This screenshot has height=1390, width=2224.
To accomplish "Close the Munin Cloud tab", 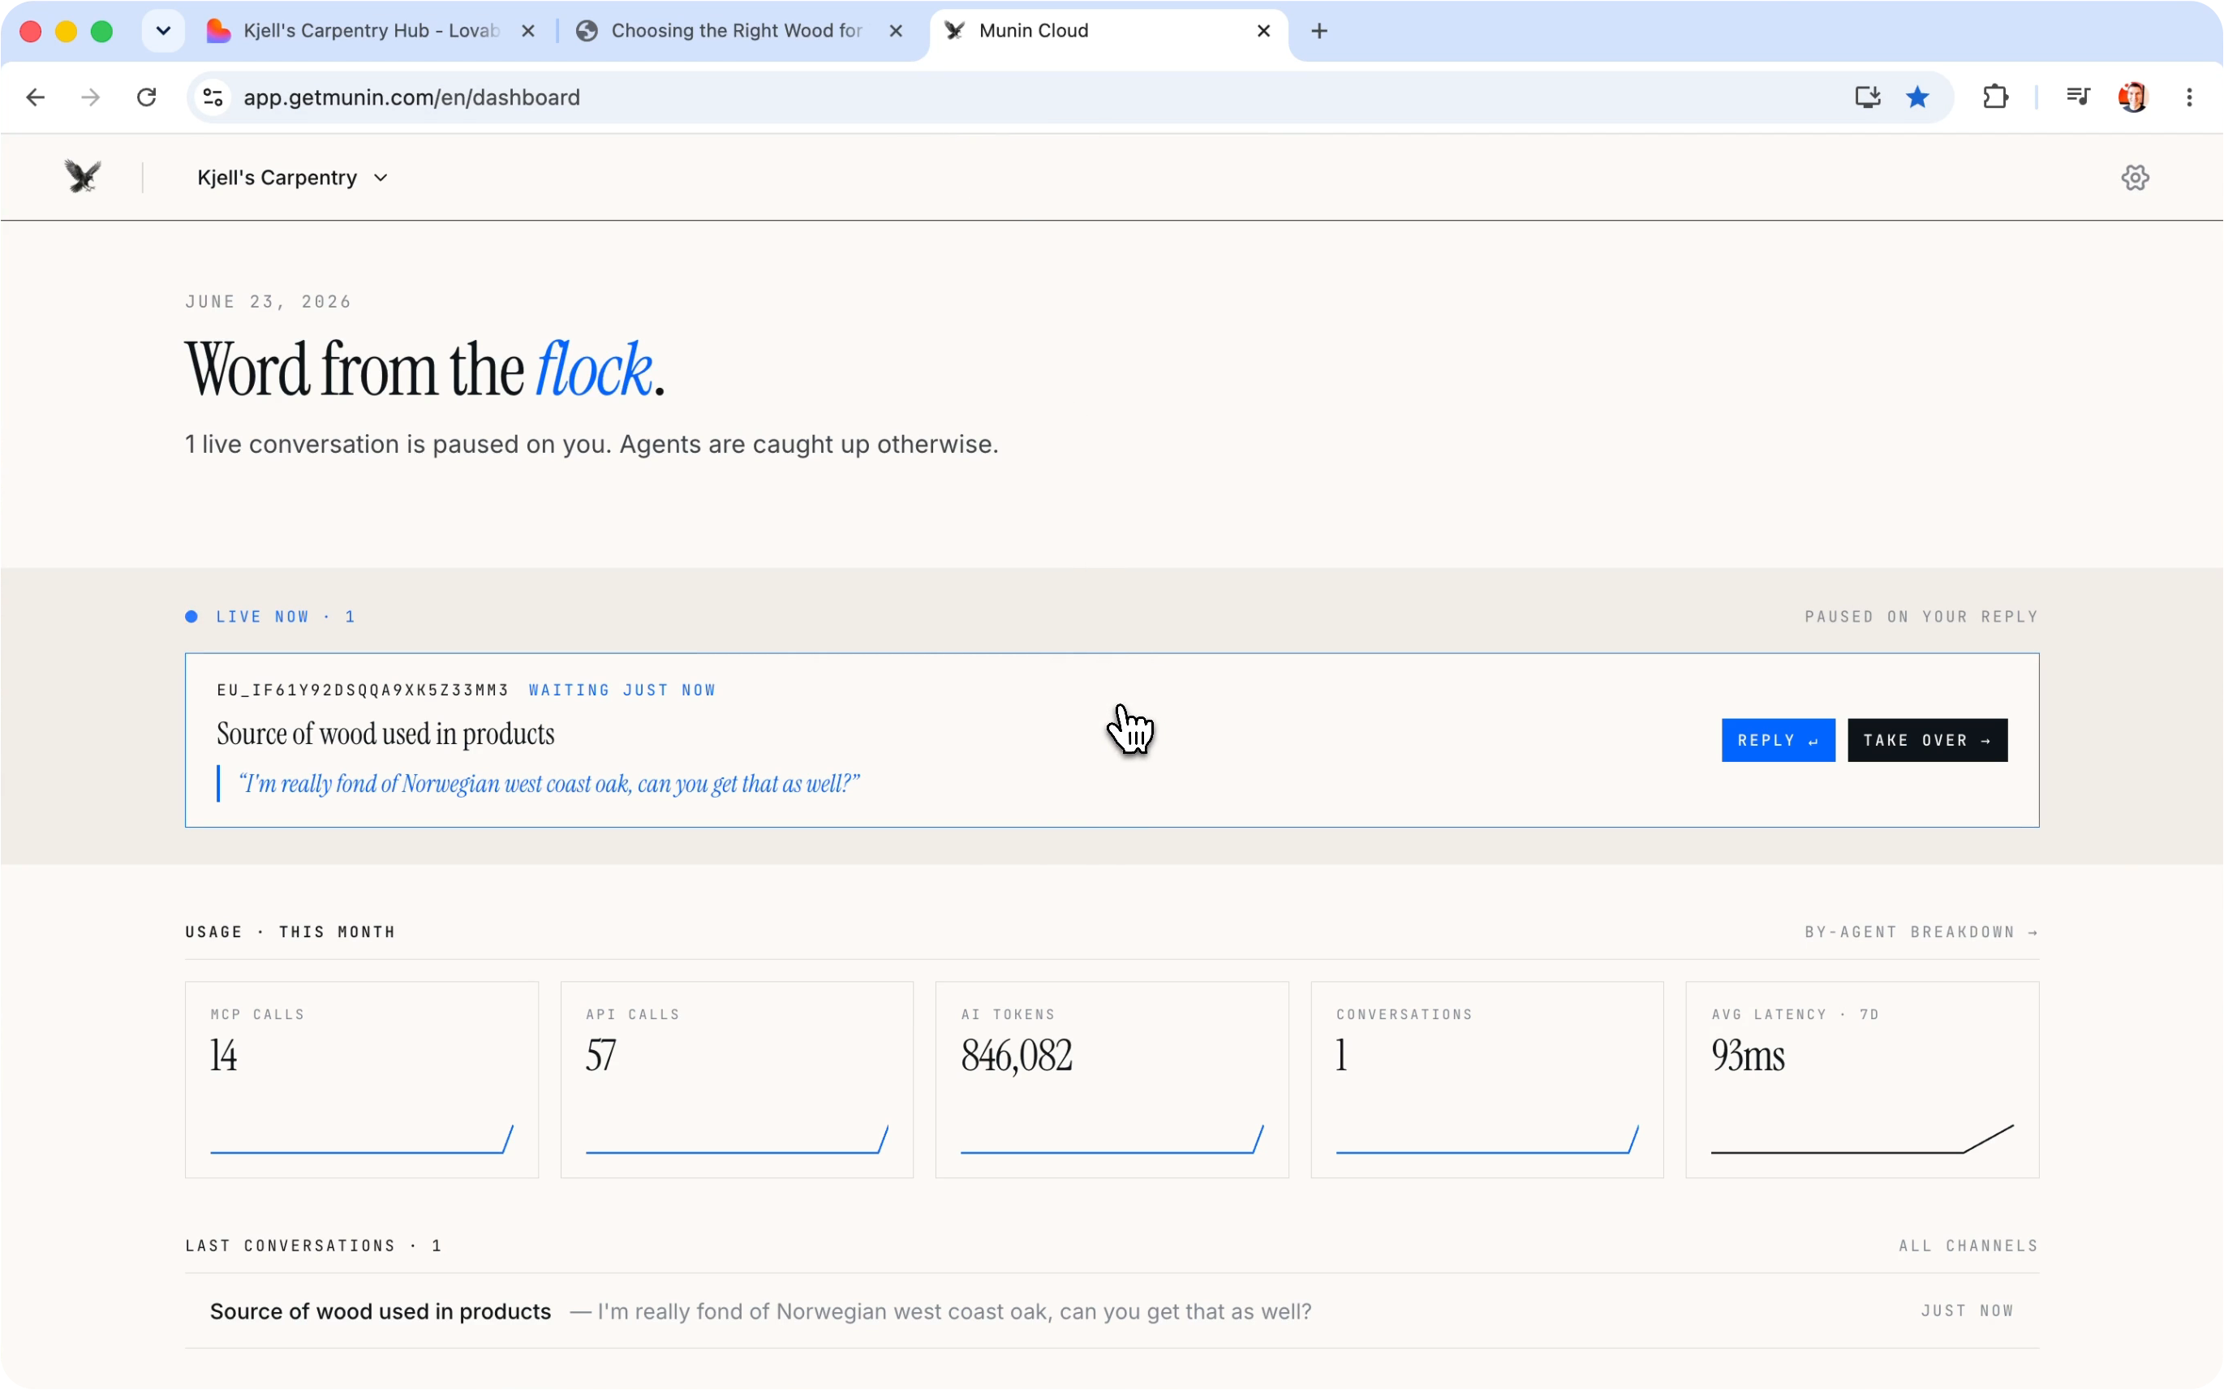I will pyautogui.click(x=1263, y=32).
